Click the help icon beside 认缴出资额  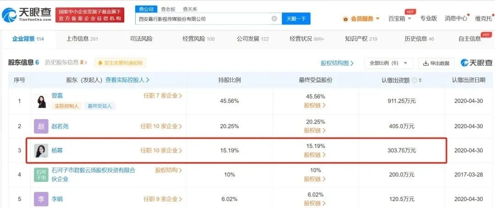click(414, 80)
